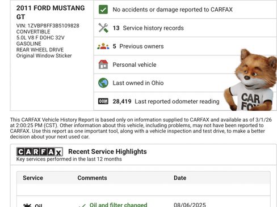This screenshot has width=277, height=207.
Task: Click the CONVERTIBLE body style text
Action: pos(33,32)
